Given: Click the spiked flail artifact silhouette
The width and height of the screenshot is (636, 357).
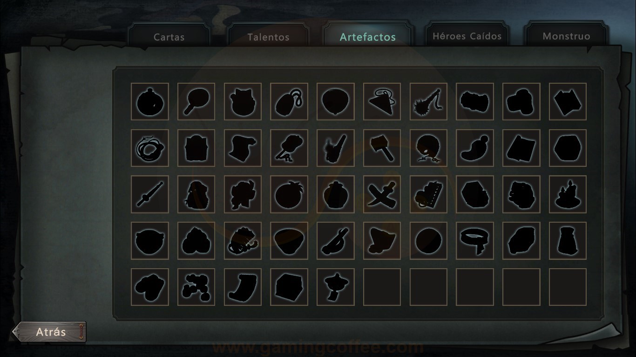Looking at the screenshot, I should tap(429, 101).
